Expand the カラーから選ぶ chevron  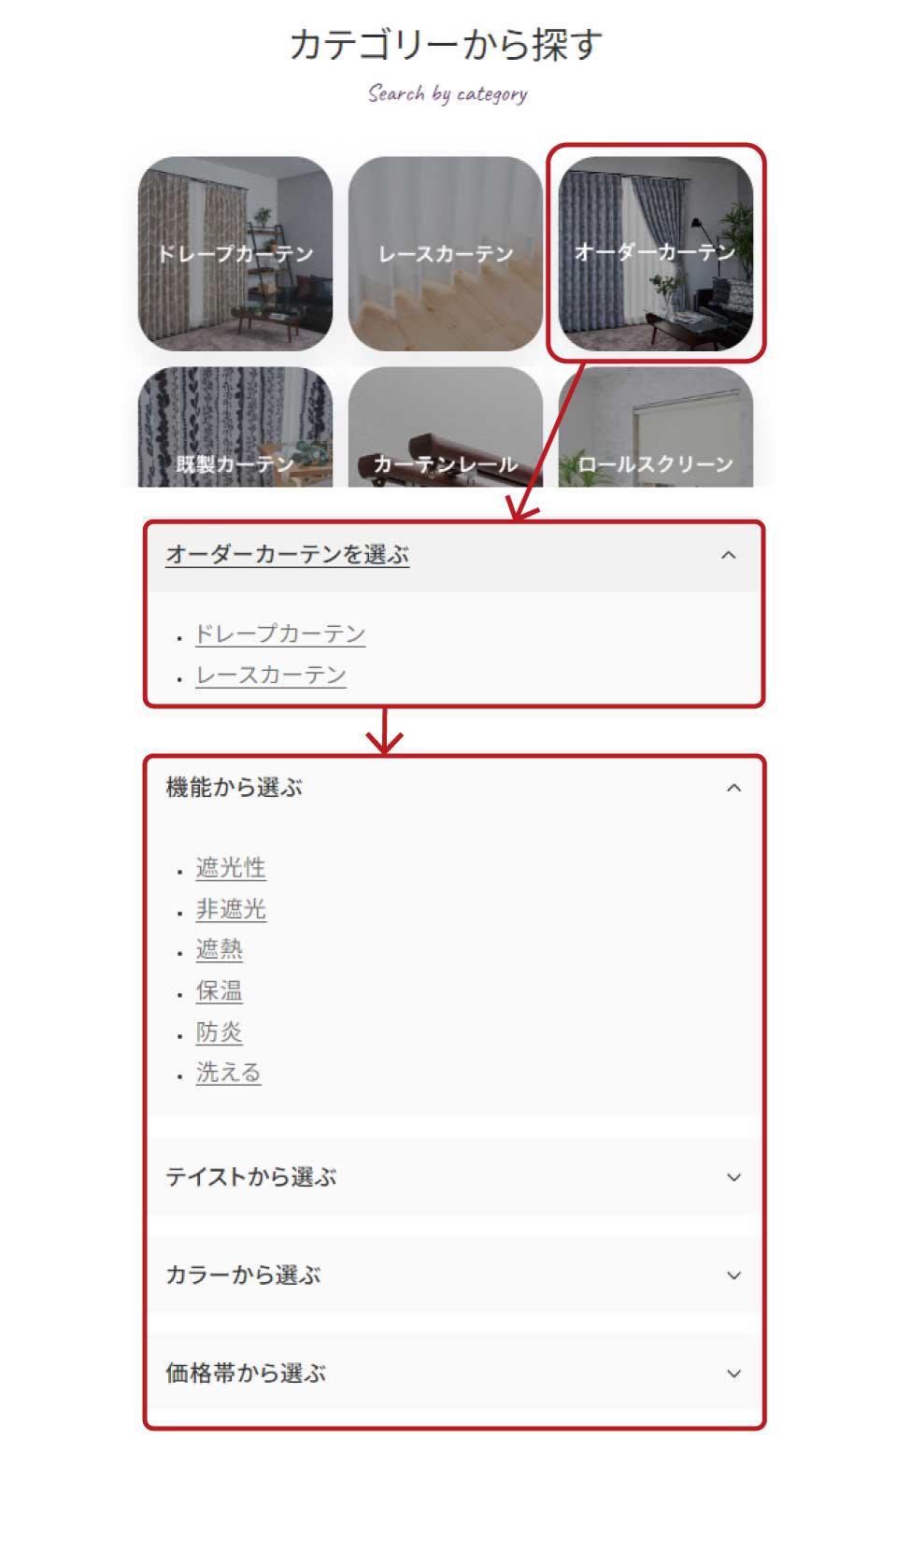(x=734, y=1275)
